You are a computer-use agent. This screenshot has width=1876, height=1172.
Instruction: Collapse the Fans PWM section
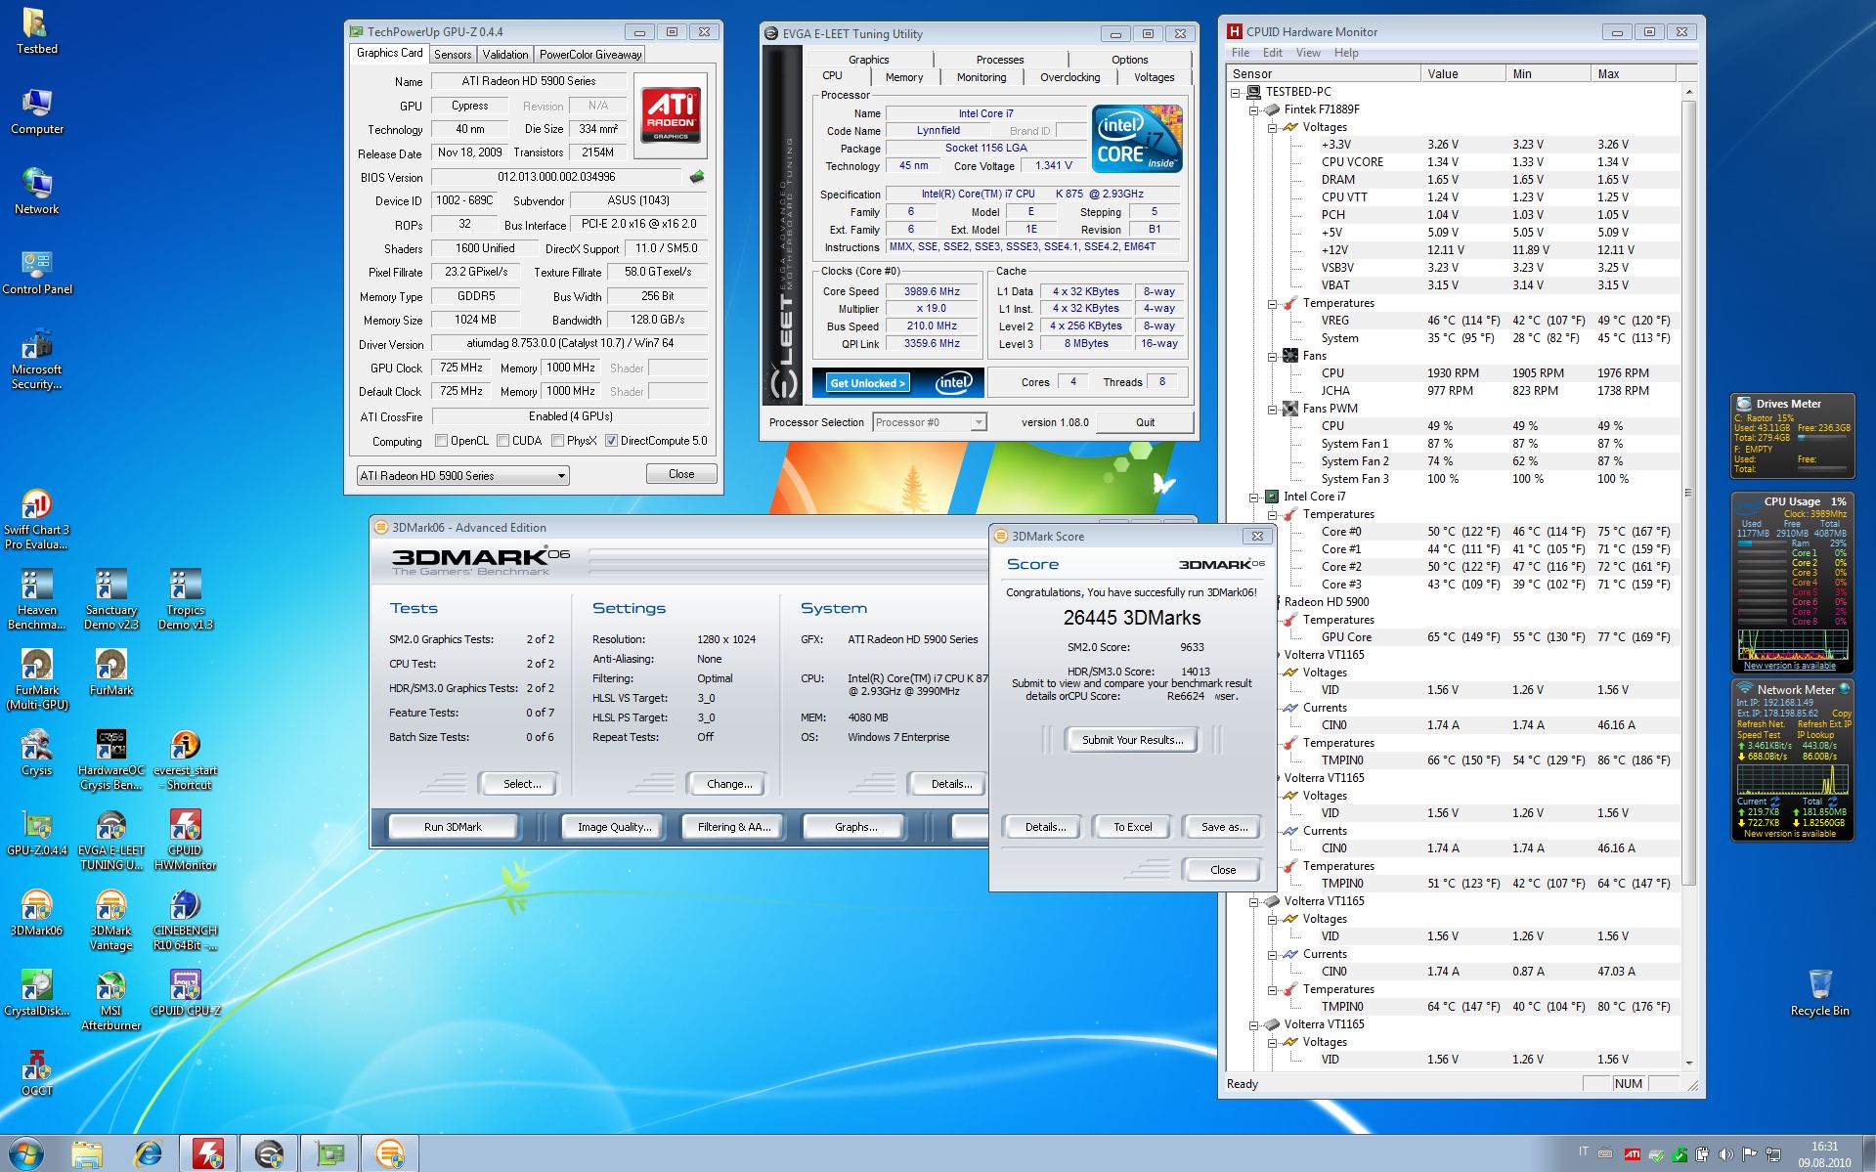point(1272,409)
